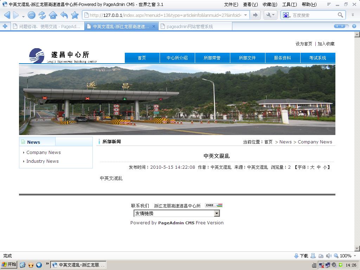360x270 pixels.
Task: Click the Stop loading icon
Action: pos(31,15)
